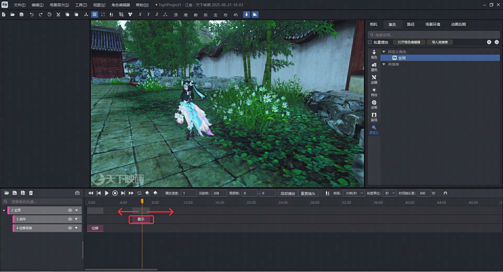Select the X axis button
Screen dimensions: 503x272
140,15
